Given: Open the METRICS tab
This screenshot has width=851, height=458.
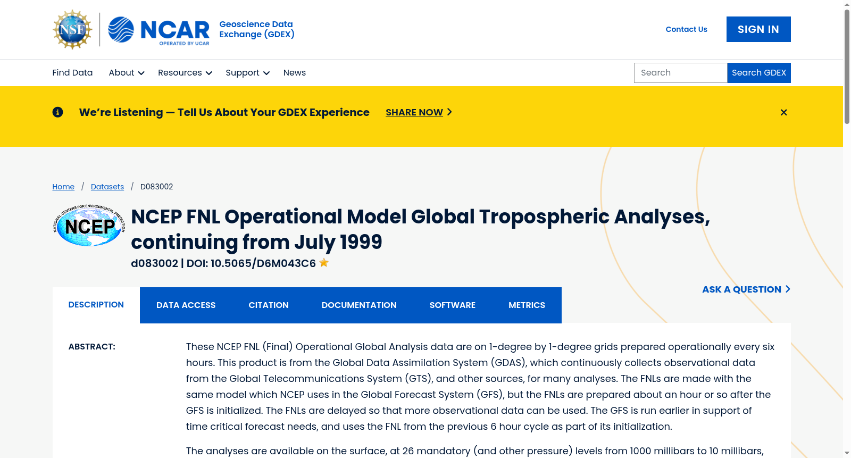Looking at the screenshot, I should click(527, 305).
